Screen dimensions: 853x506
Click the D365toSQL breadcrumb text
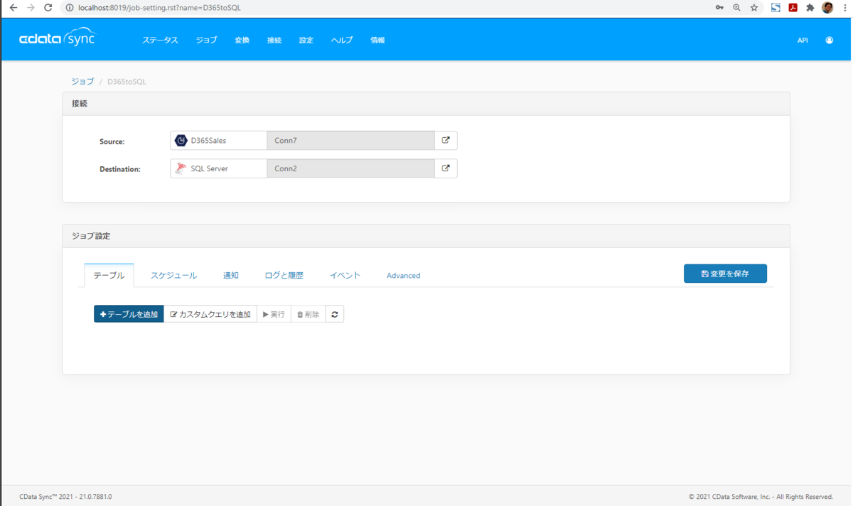127,82
